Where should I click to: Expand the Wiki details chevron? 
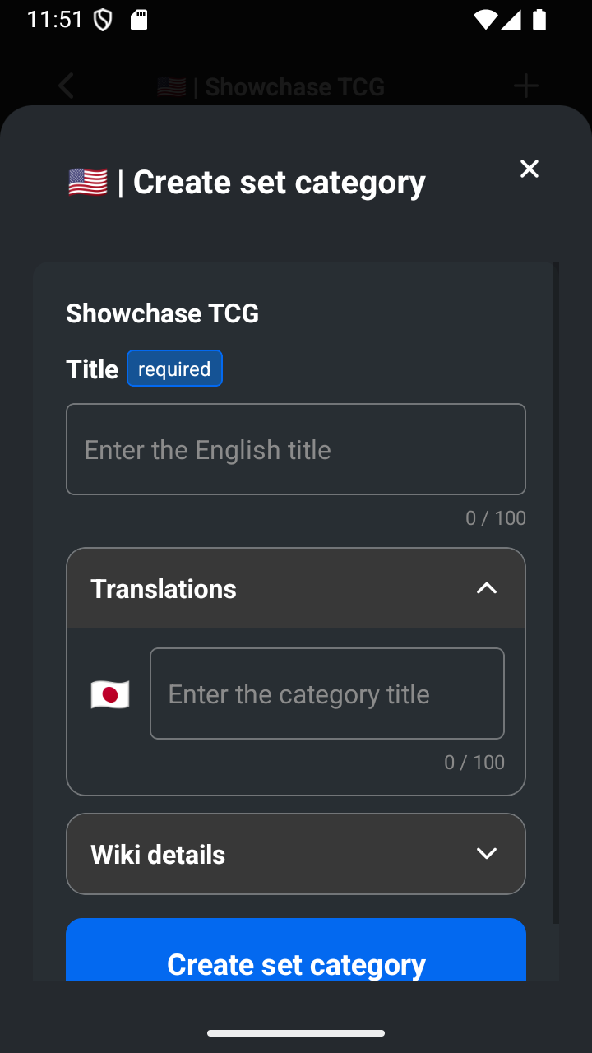(x=487, y=854)
